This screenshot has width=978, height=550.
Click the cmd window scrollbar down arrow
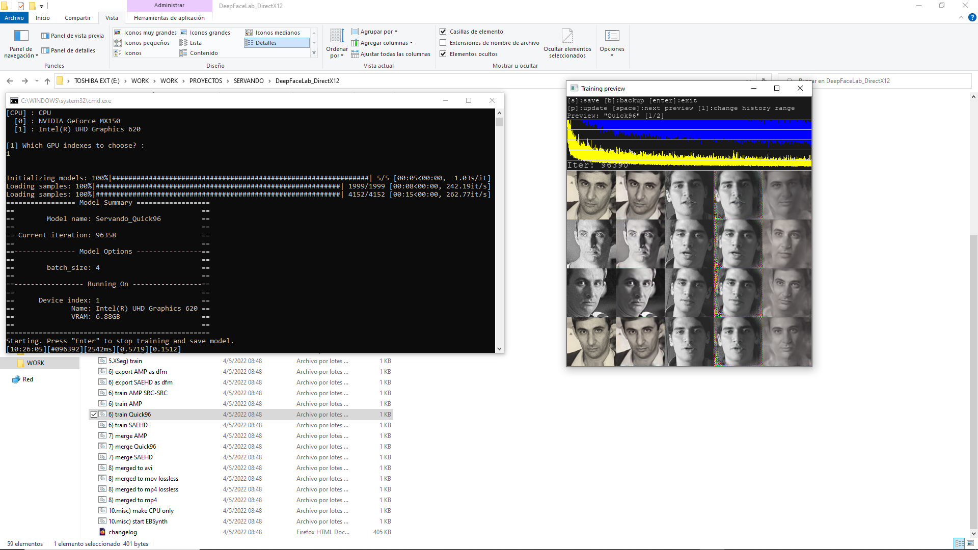[499, 349]
